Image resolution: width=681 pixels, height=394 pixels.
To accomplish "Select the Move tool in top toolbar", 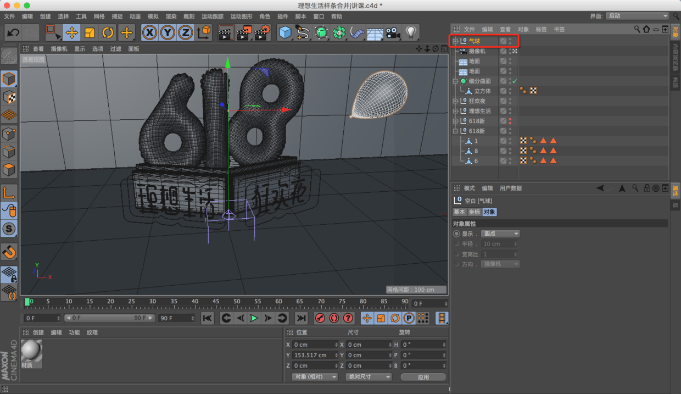I will coord(71,32).
